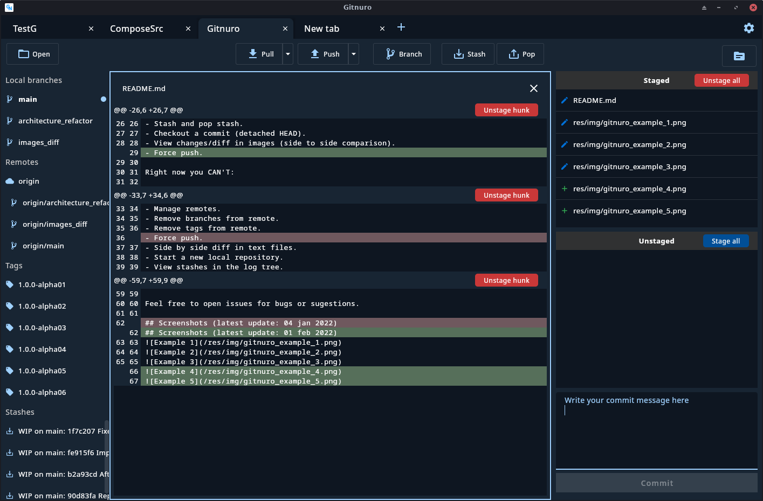This screenshot has height=501, width=763.
Task: Close the ComposeSrc tab
Action: coord(188,29)
